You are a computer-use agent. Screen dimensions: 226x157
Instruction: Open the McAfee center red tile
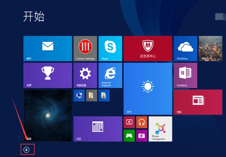pos(148,49)
